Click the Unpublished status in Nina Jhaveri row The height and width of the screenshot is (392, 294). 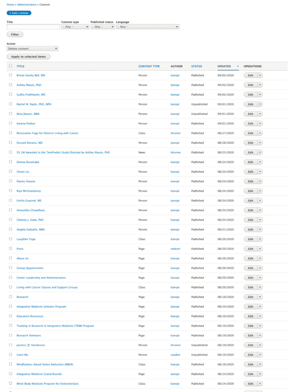pyautogui.click(x=199, y=114)
